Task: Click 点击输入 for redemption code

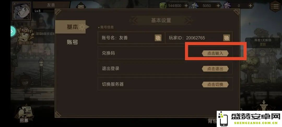Action: click(x=215, y=53)
